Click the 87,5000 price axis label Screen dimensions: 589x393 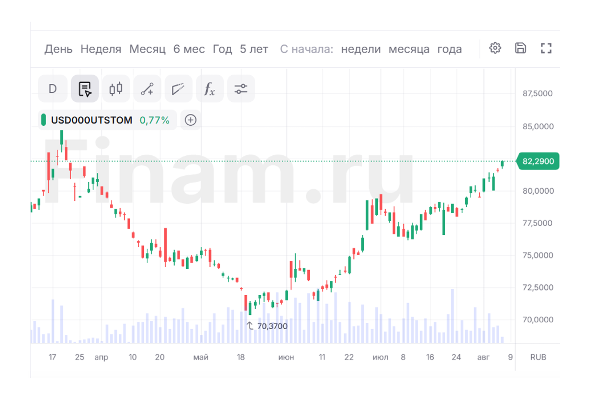point(538,93)
